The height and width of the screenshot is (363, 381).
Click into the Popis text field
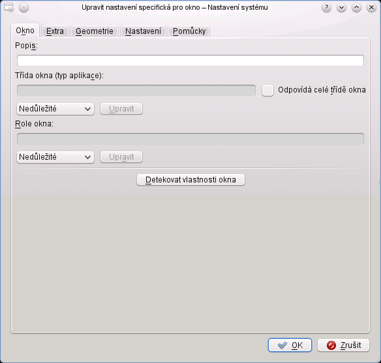pos(190,61)
